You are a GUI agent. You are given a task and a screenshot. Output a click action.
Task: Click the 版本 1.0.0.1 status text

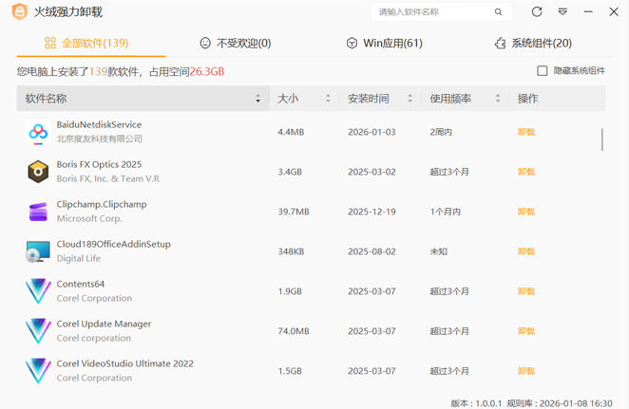pyautogui.click(x=476, y=403)
